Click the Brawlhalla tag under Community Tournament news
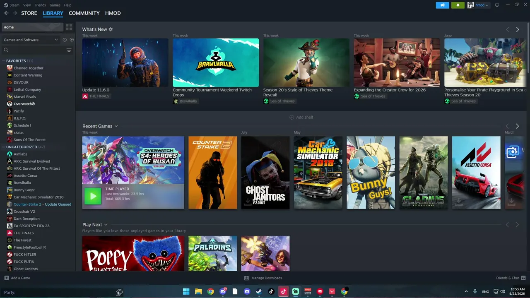 pyautogui.click(x=185, y=101)
